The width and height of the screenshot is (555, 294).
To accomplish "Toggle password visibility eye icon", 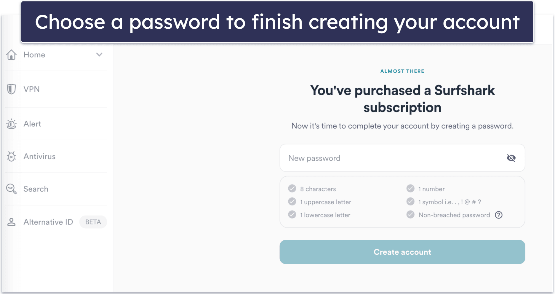I will tap(511, 158).
